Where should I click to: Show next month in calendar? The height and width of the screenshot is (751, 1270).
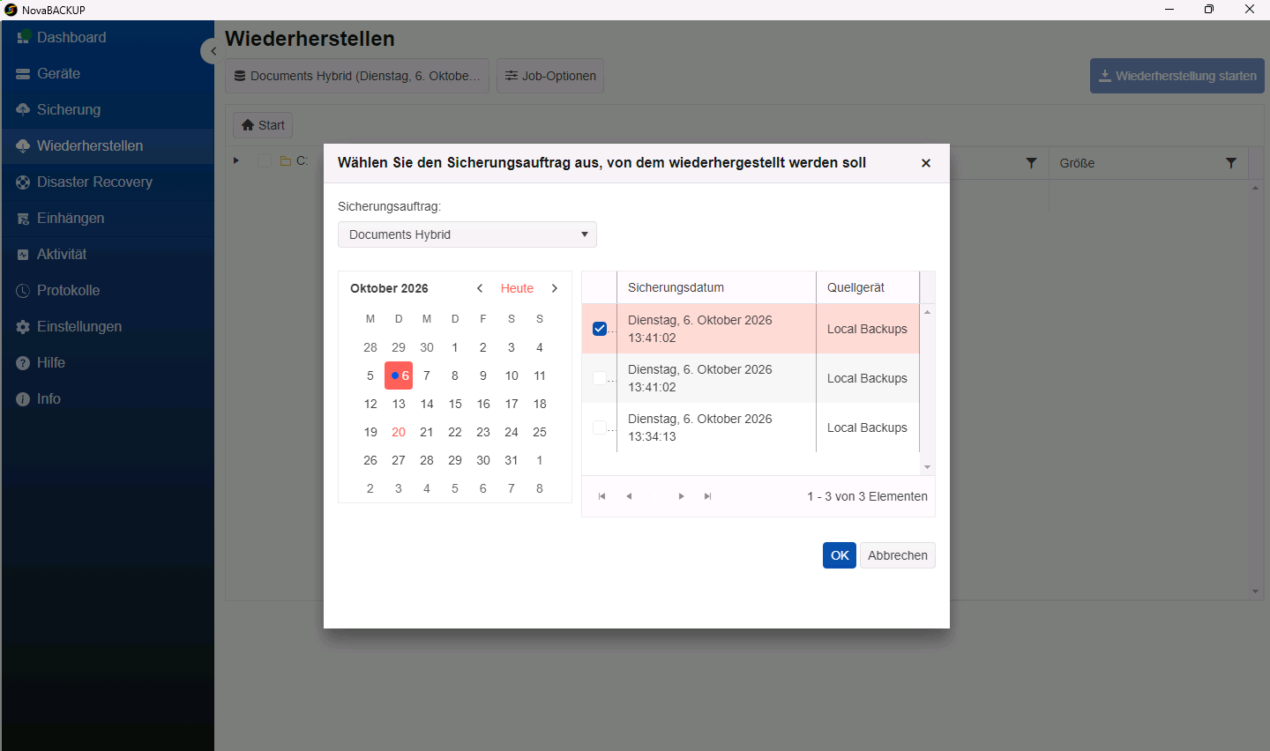coord(555,288)
